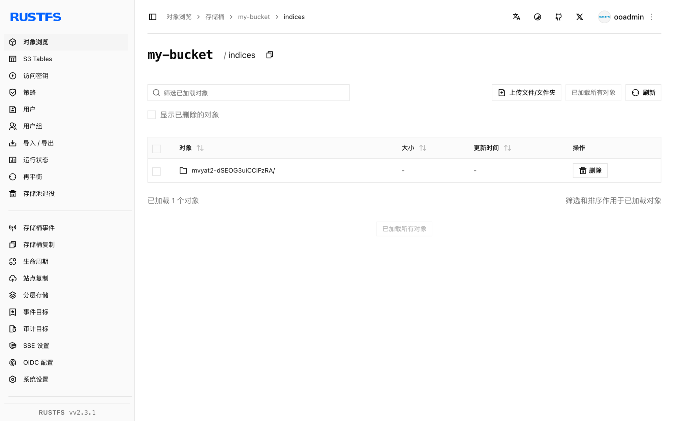This screenshot has height=421, width=674.
Task: Click folder icon of mvyat2-dSEOG3uiCCiFzRA/
Action: (x=183, y=170)
